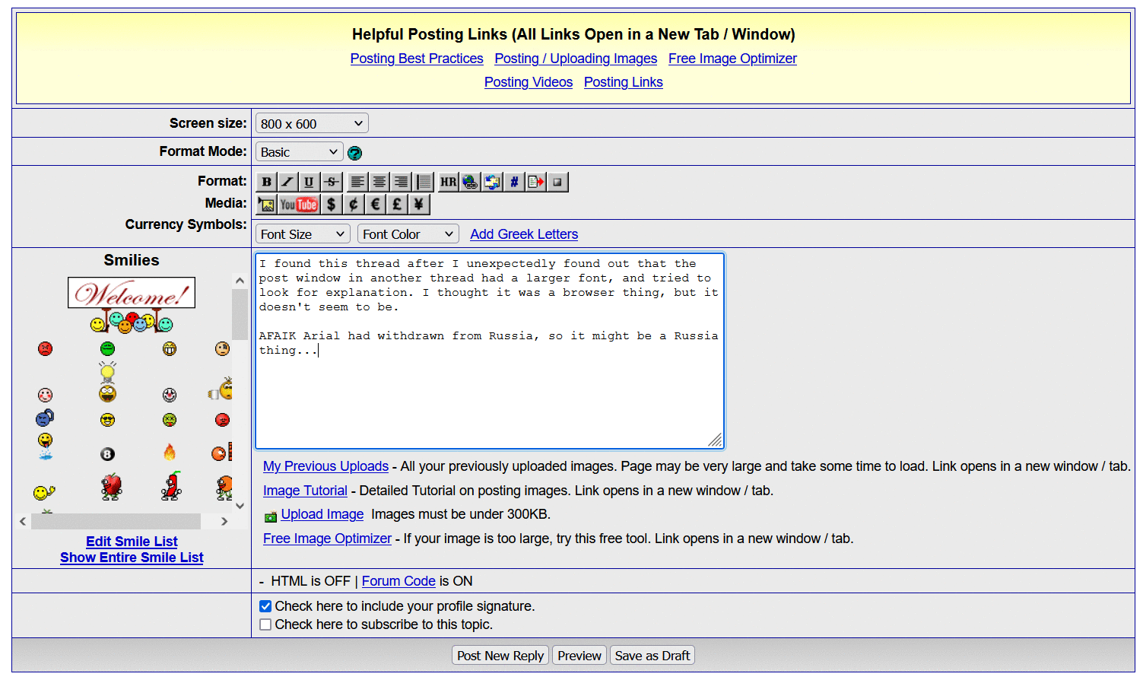
Task: Insert the yen currency symbol
Action: tap(419, 204)
